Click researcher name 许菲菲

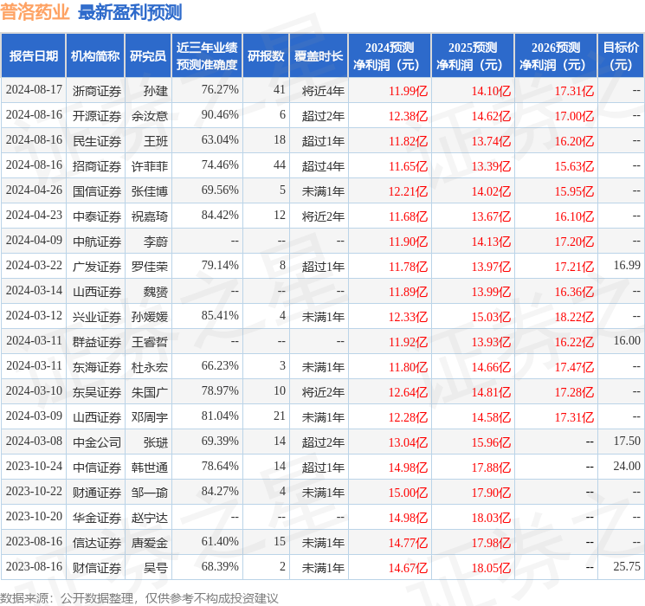pos(149,166)
